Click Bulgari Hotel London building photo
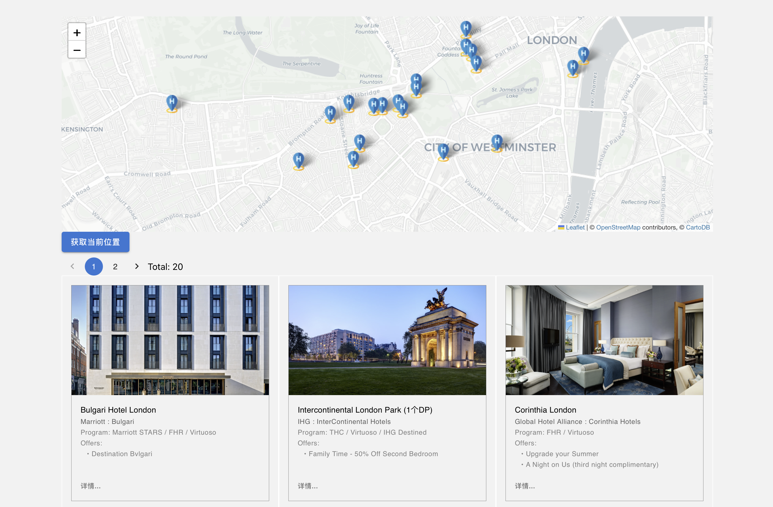The image size is (773, 507). pyautogui.click(x=170, y=340)
